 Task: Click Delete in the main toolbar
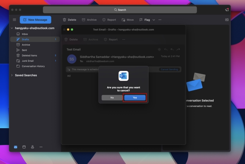[70, 20]
